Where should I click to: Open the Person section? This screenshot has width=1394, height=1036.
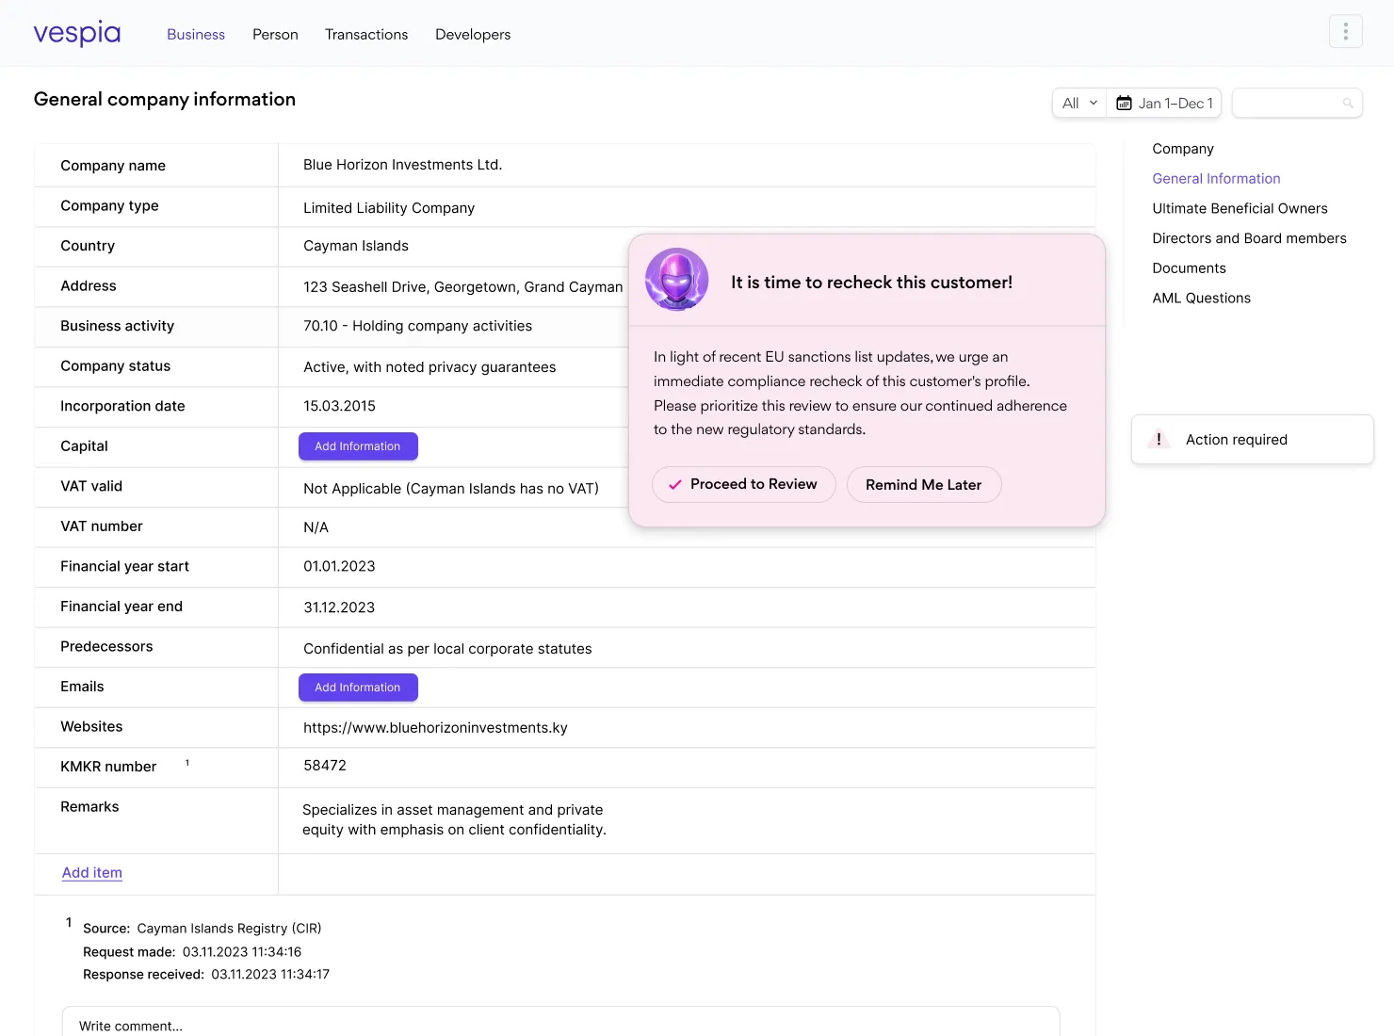click(274, 34)
